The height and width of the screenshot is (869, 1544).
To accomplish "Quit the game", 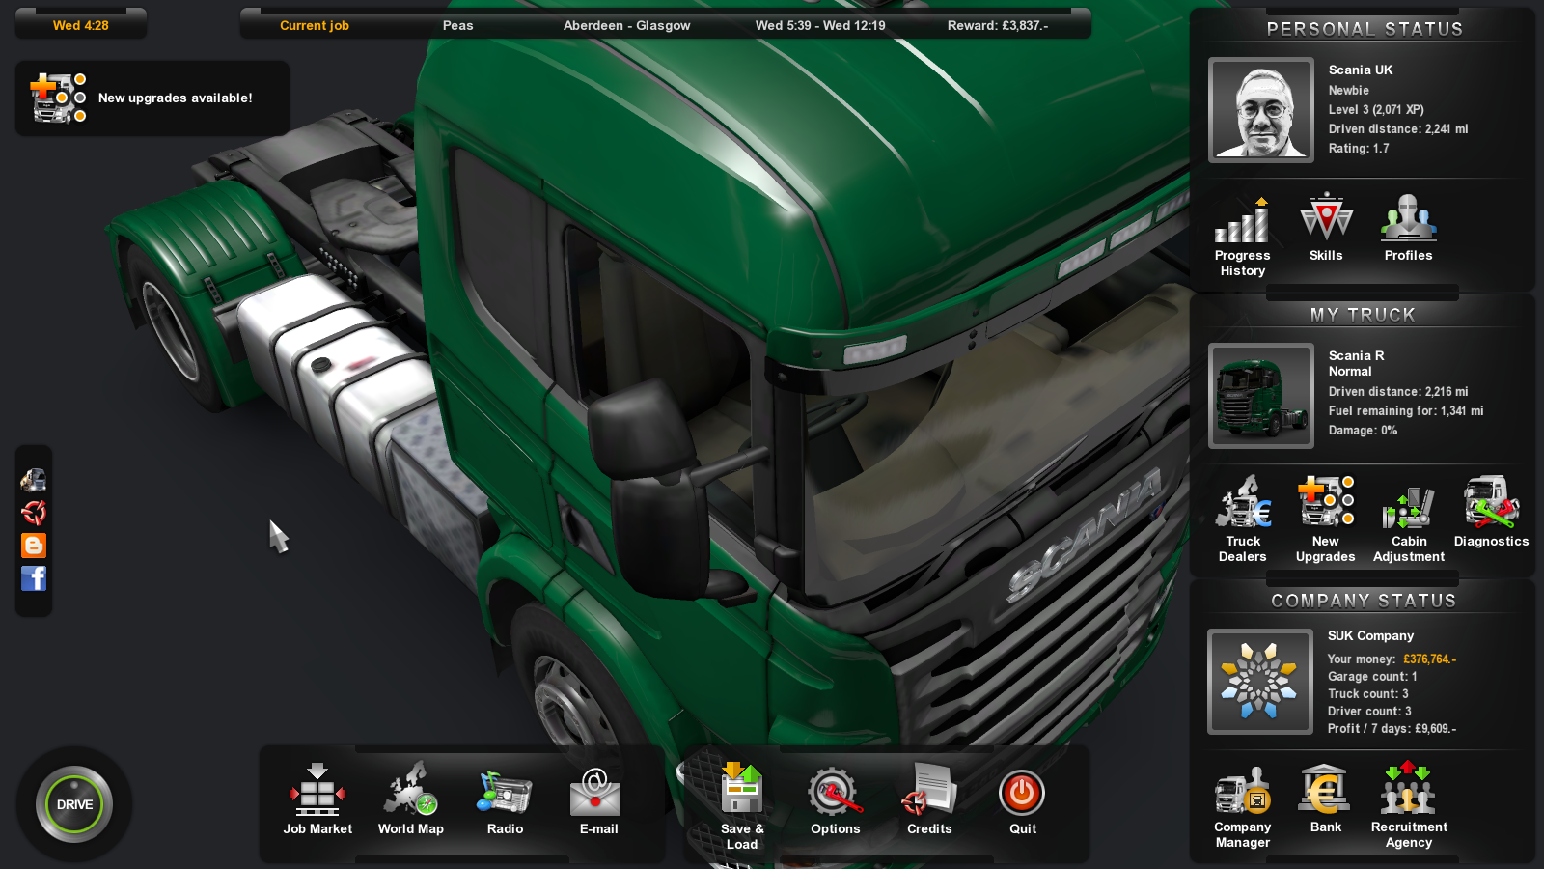I will pos(1022,798).
